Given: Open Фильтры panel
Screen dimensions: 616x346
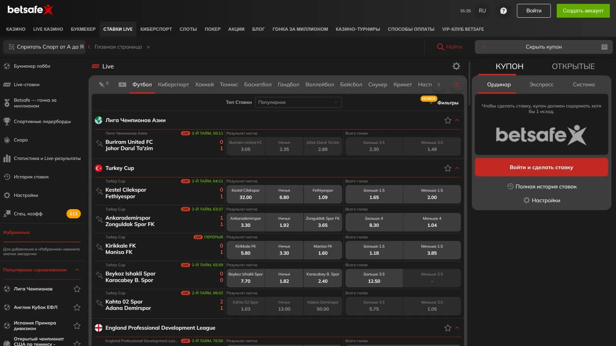Looking at the screenshot, I should tap(447, 103).
